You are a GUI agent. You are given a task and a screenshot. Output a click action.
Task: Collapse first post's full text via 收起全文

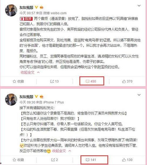[30, 72]
